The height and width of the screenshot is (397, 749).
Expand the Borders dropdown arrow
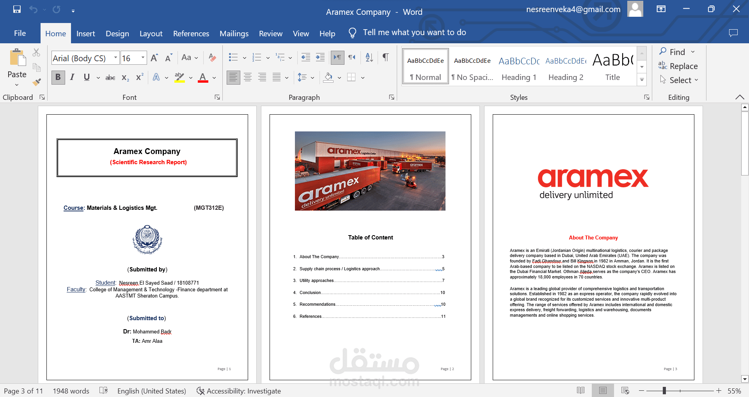[x=363, y=77]
